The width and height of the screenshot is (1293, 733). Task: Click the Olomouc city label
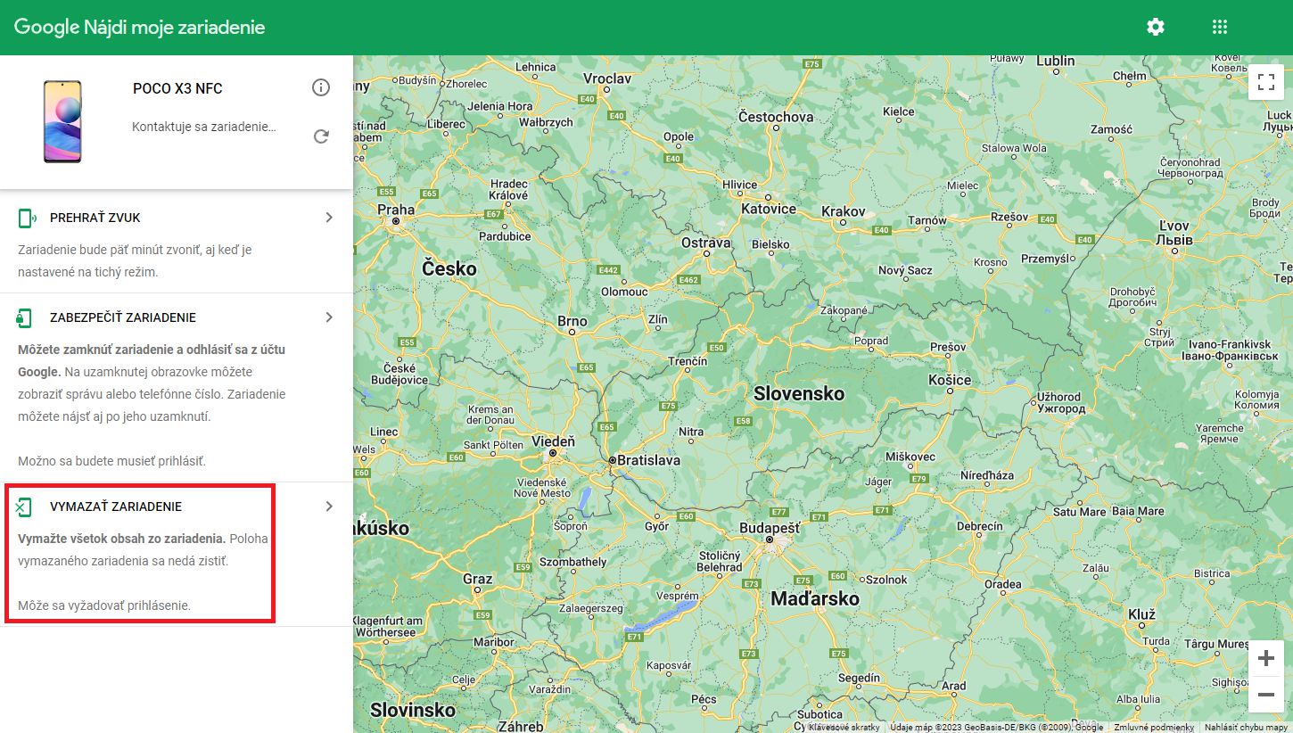pyautogui.click(x=624, y=292)
